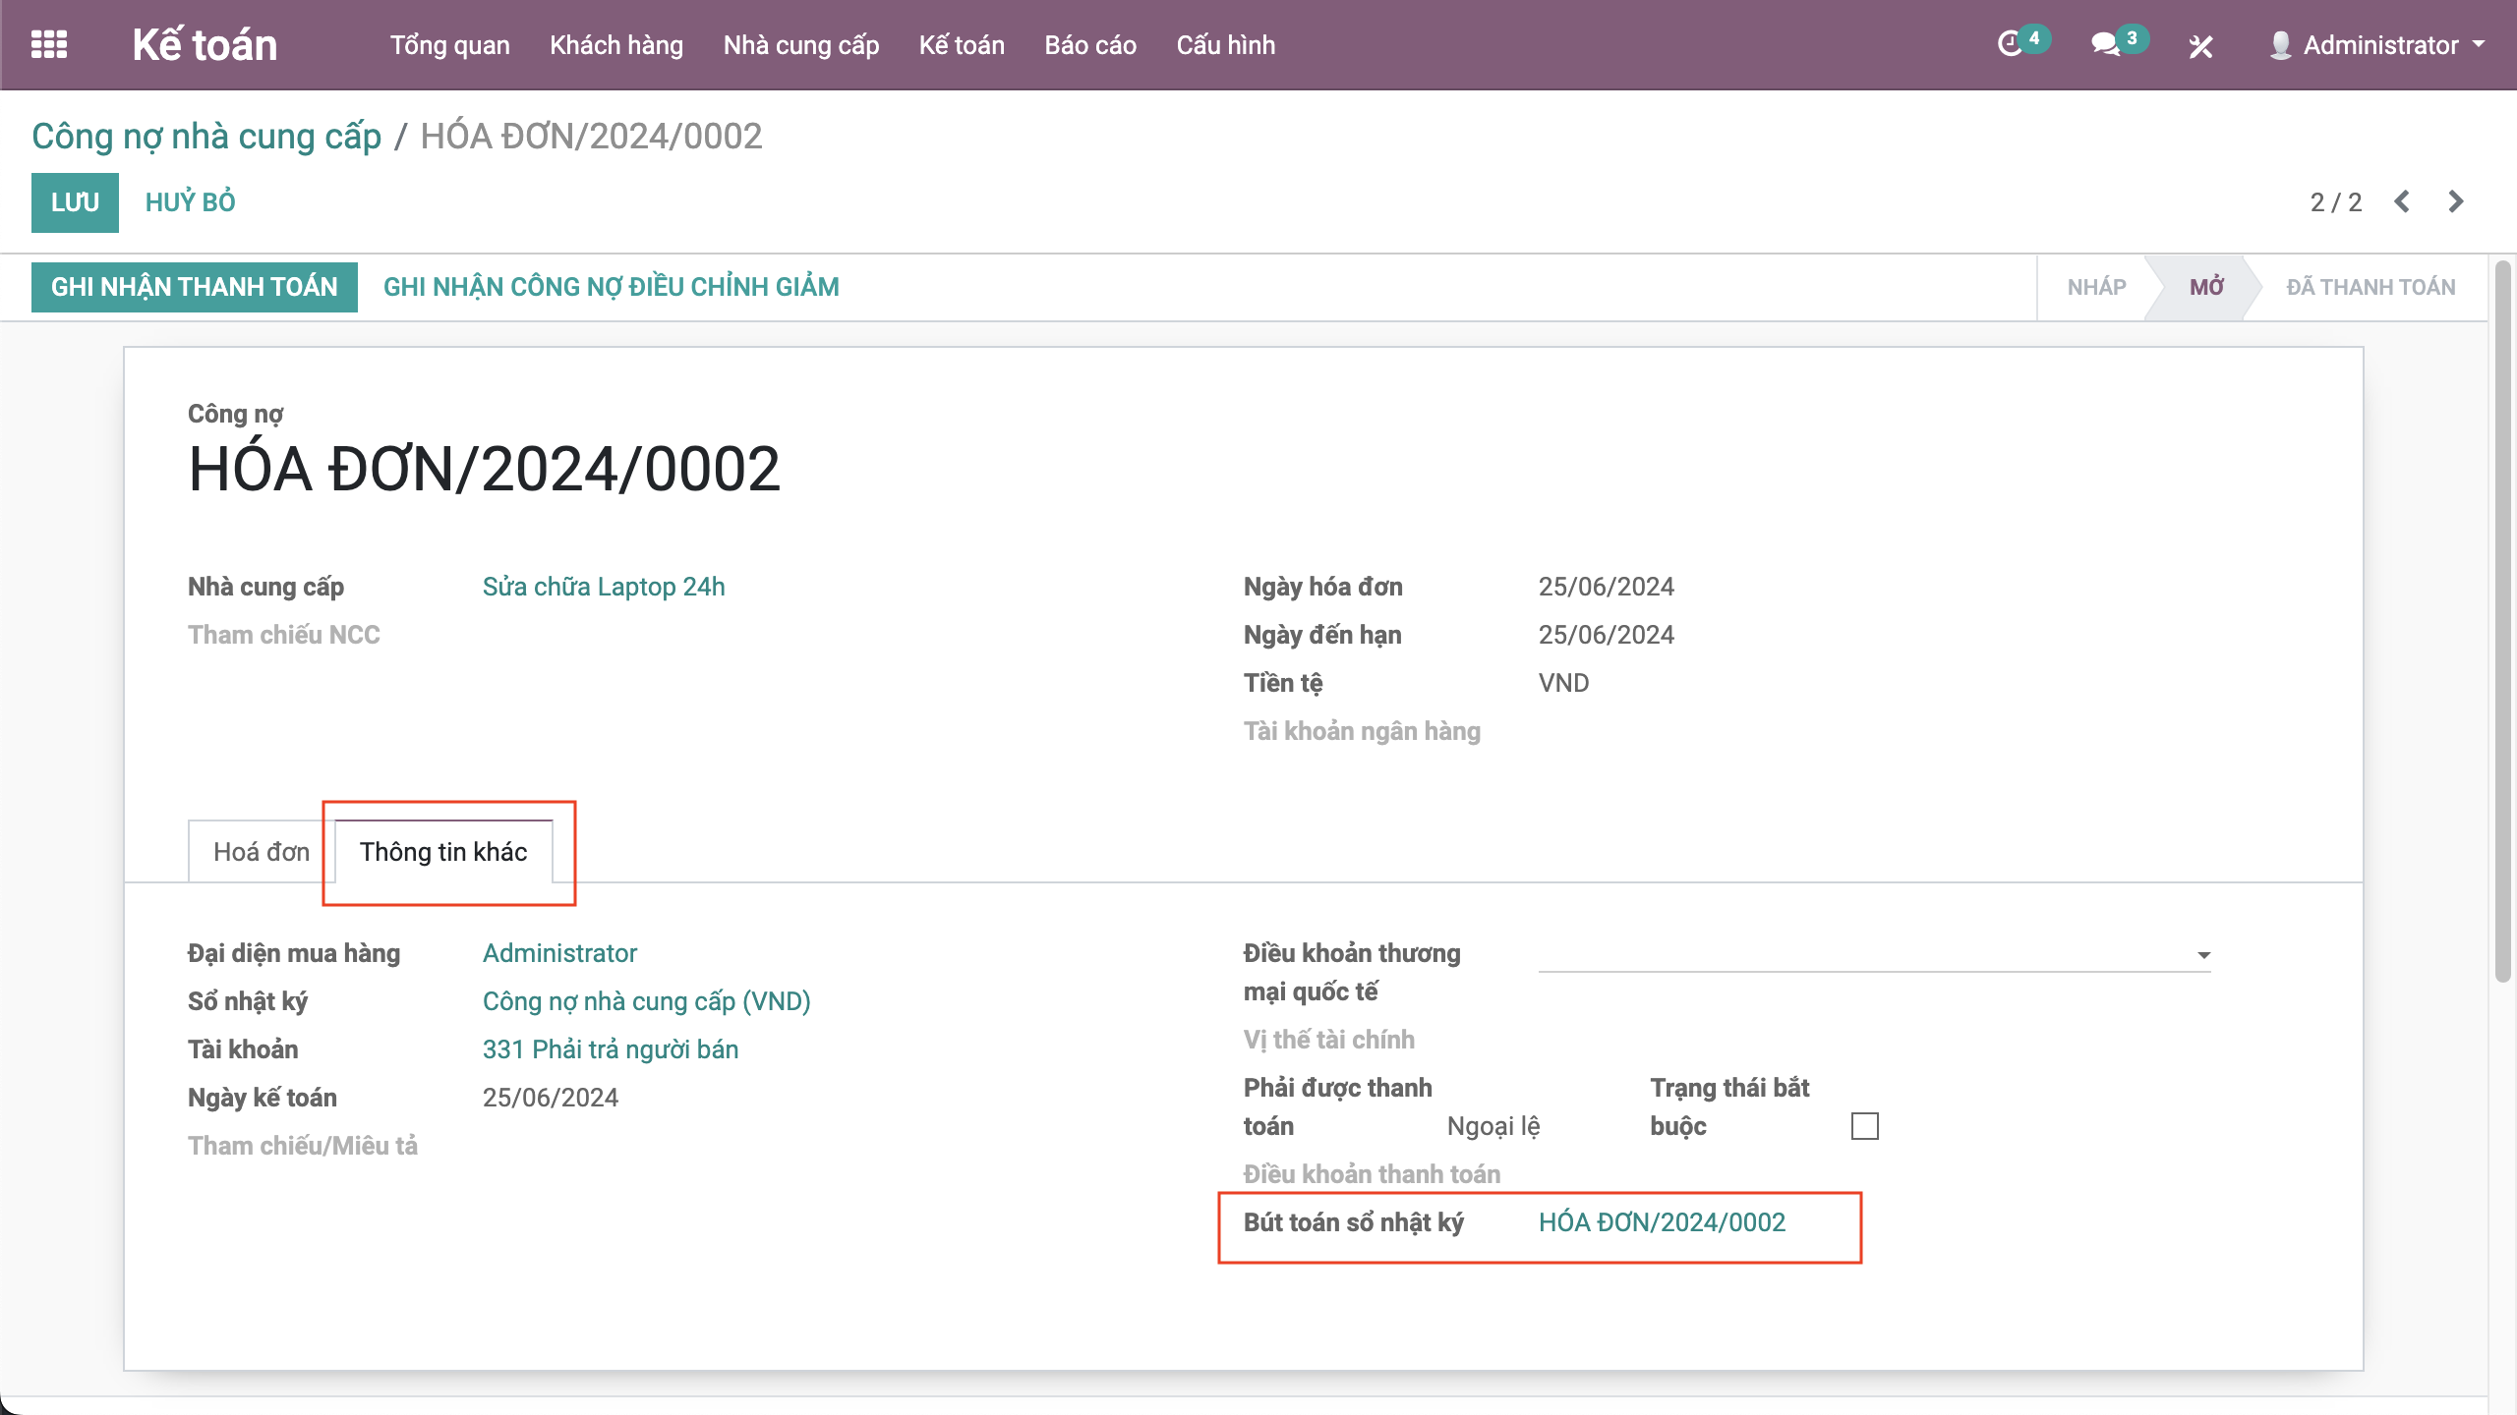
Task: Open the Cấu hình menu
Action: click(x=1225, y=45)
